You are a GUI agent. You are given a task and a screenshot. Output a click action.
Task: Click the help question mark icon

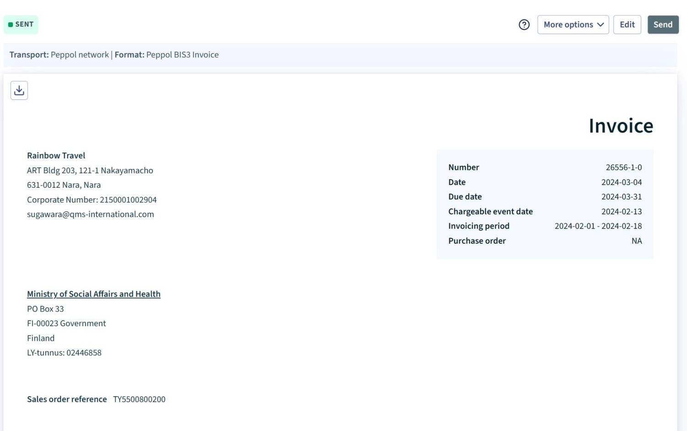524,25
